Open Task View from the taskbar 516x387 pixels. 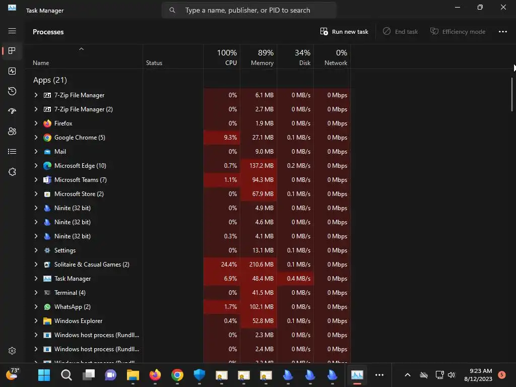[89, 375]
